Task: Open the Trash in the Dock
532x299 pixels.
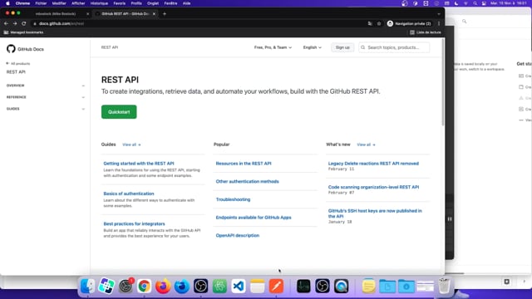Action: coord(444,286)
